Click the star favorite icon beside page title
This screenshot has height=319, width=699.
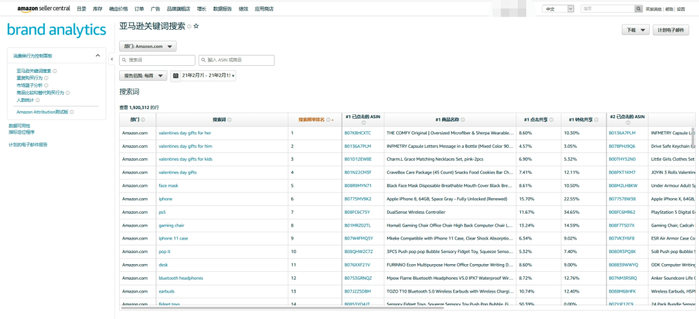(196, 26)
